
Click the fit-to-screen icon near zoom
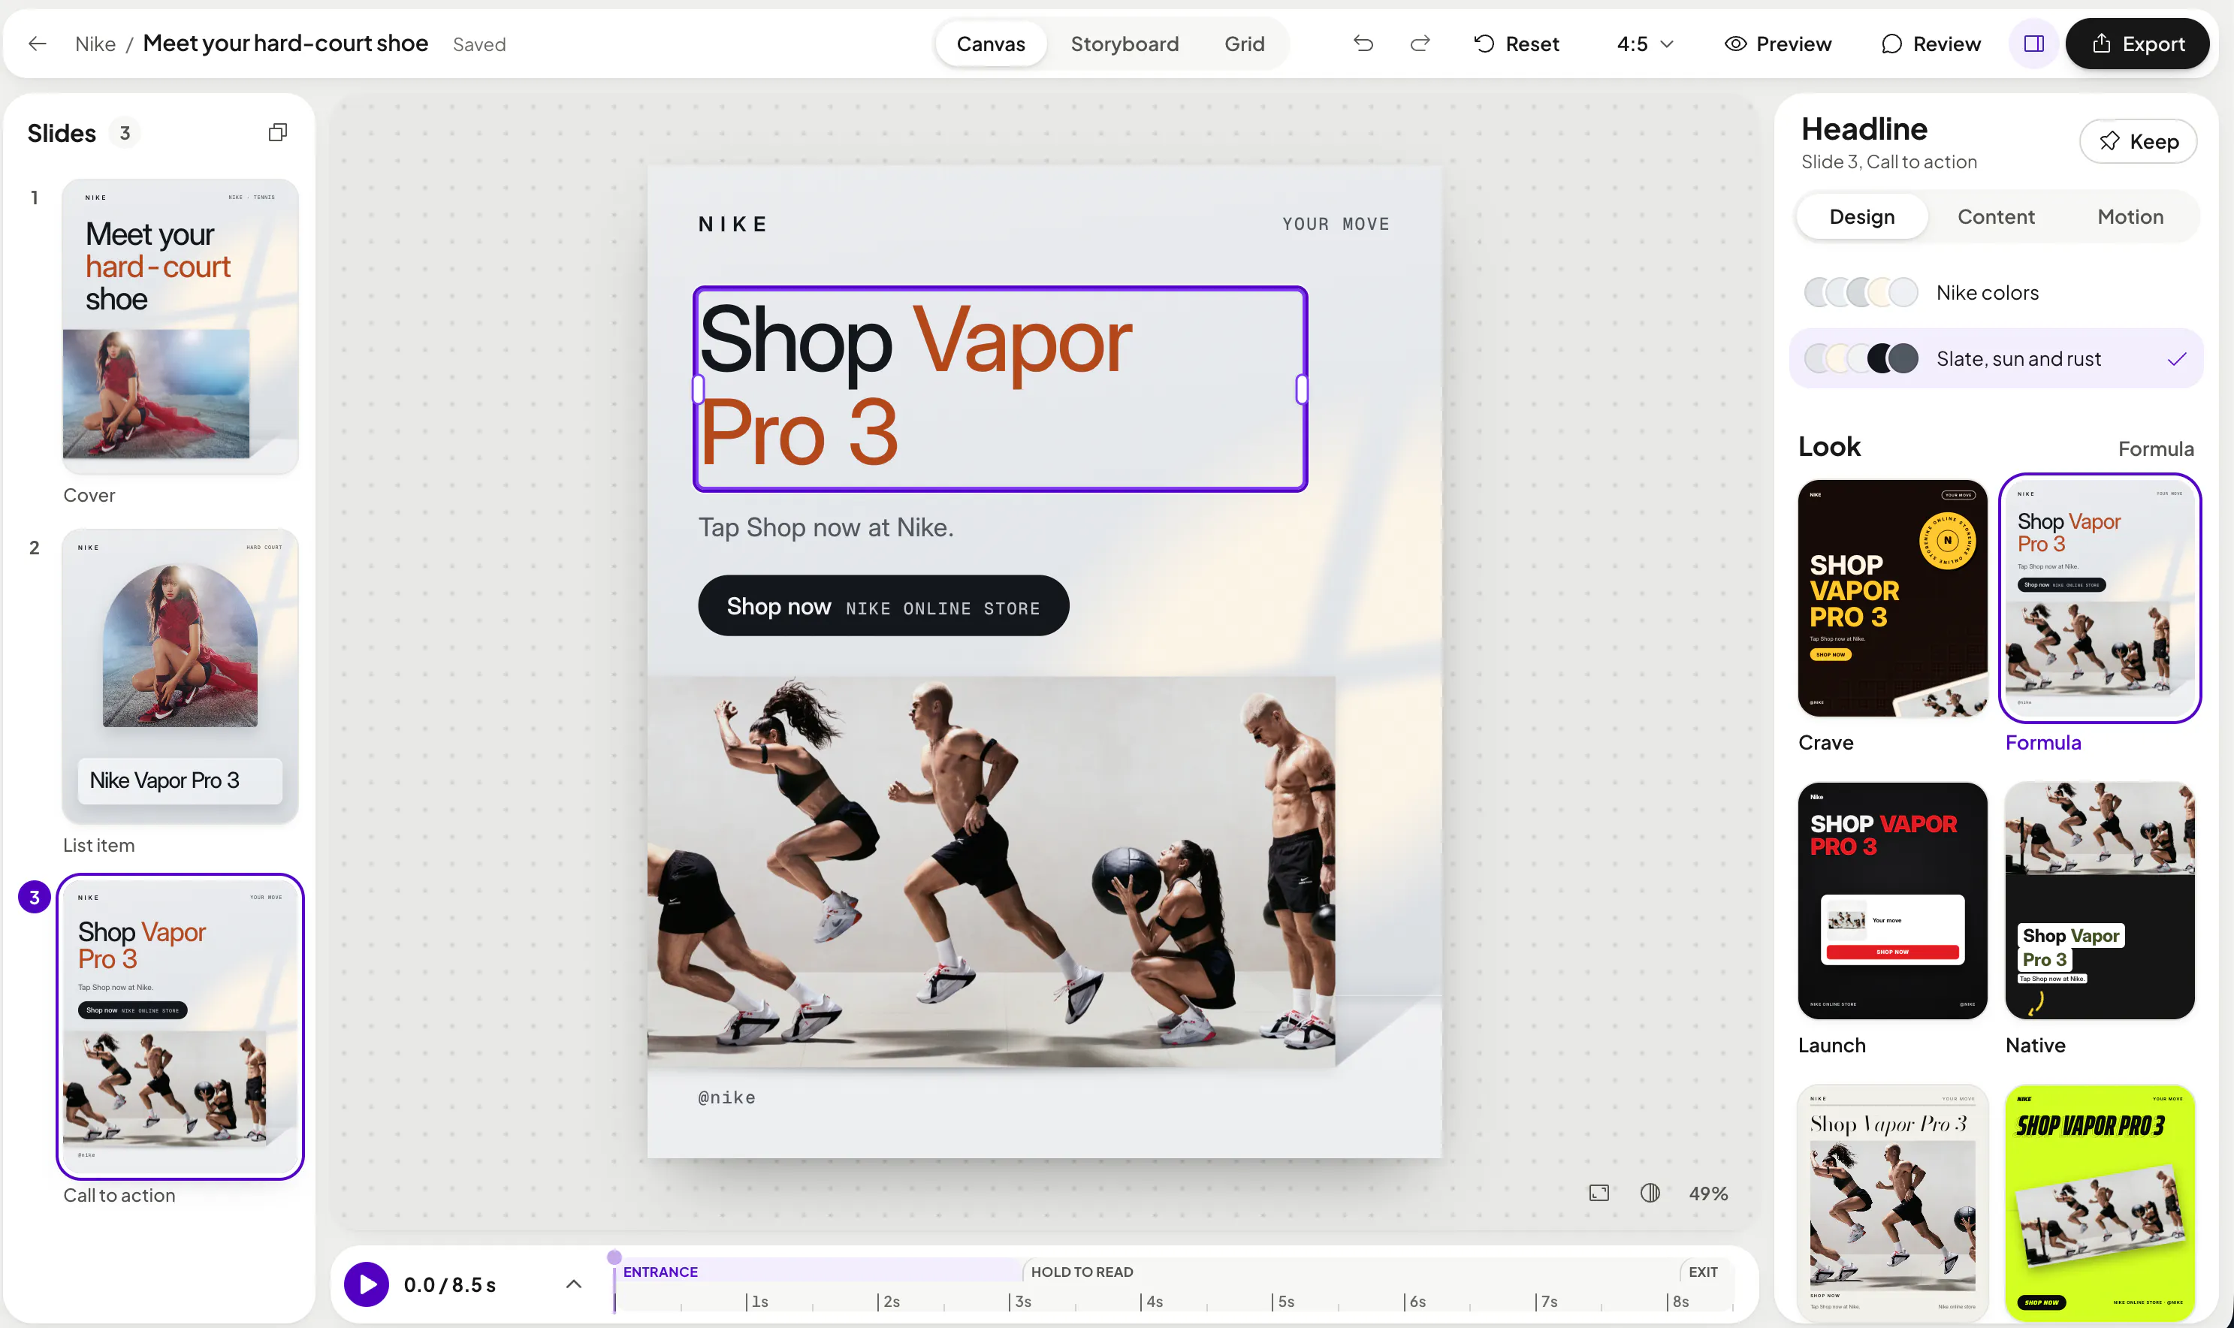(x=1599, y=1193)
